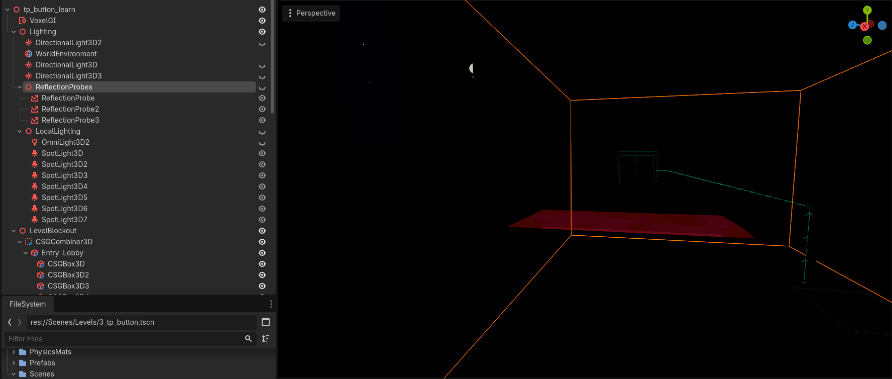Expand the PhysicsMats folder
Viewport: 892px width, 379px height.
click(14, 352)
